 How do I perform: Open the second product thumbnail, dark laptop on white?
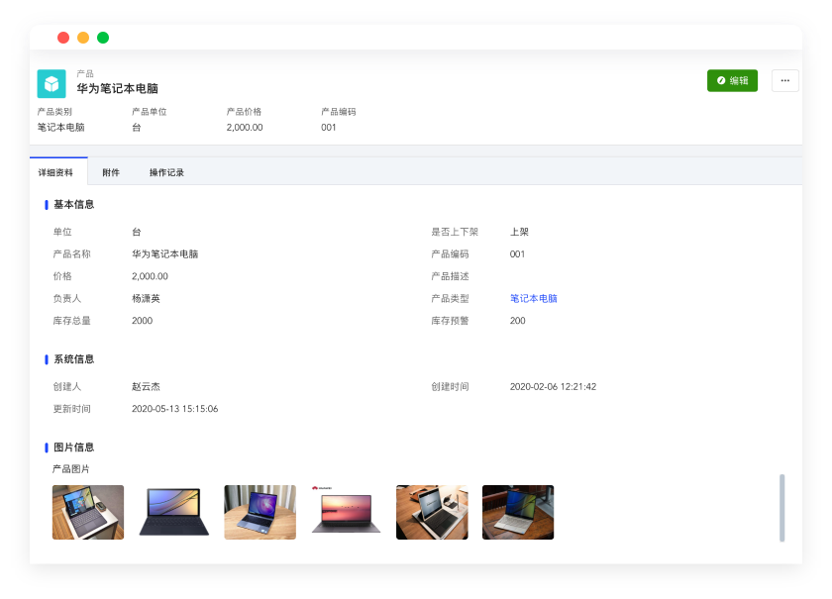(x=174, y=513)
